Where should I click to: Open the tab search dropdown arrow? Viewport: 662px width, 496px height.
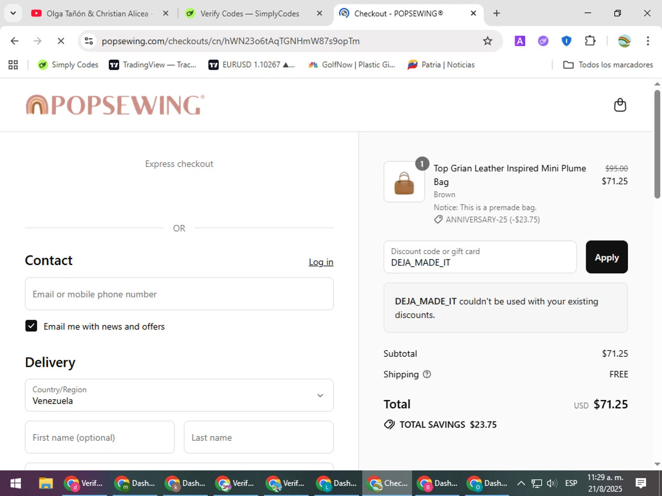coord(13,13)
